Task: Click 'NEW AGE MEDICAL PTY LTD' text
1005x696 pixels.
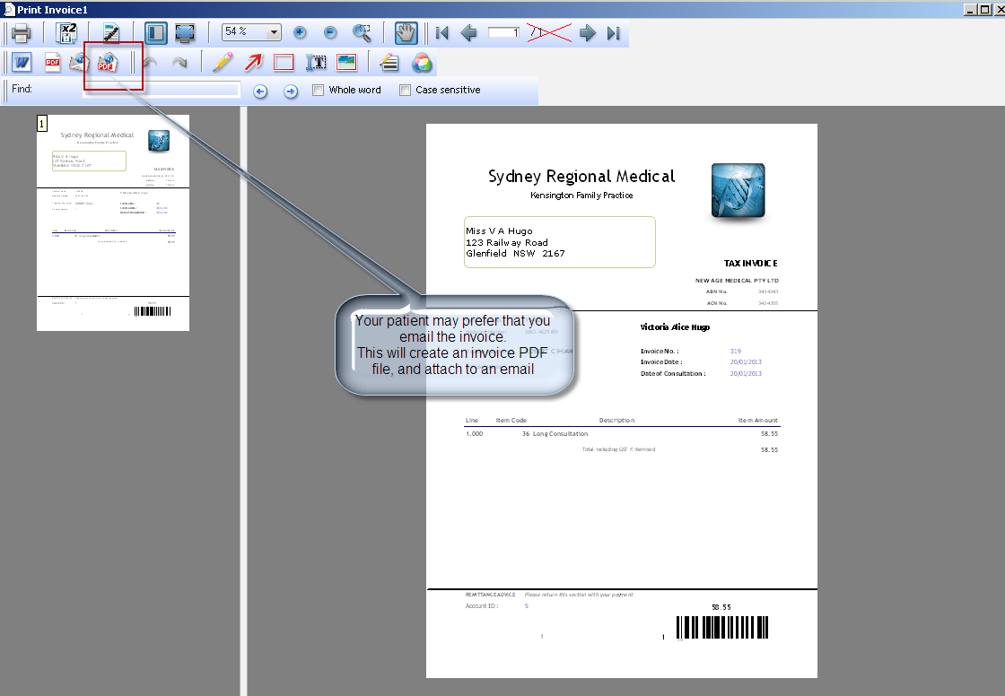Action: tap(737, 281)
